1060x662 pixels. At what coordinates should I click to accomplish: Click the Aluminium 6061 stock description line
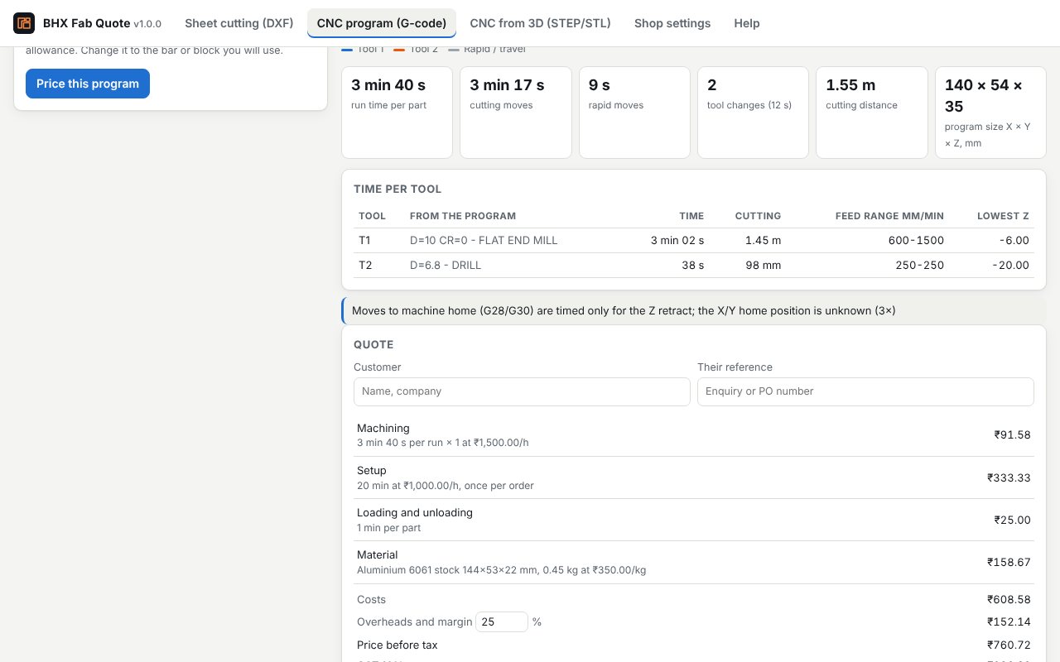502,570
